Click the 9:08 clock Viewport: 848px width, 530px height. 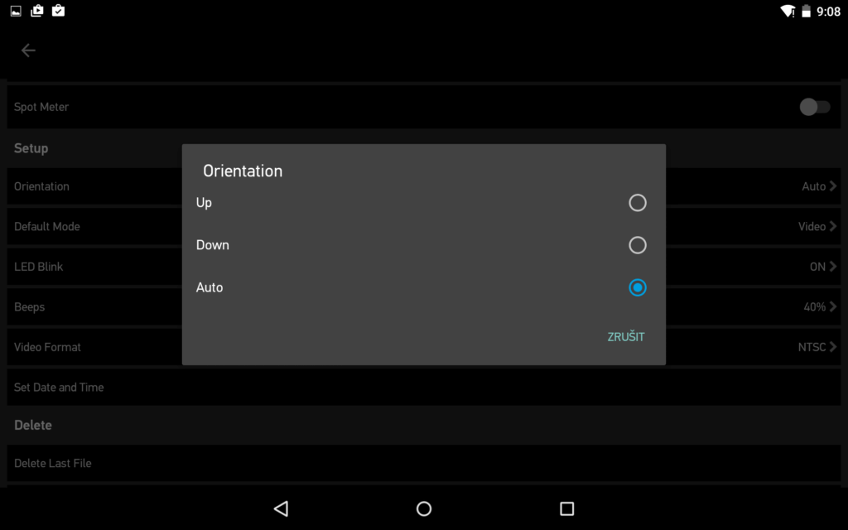point(828,12)
